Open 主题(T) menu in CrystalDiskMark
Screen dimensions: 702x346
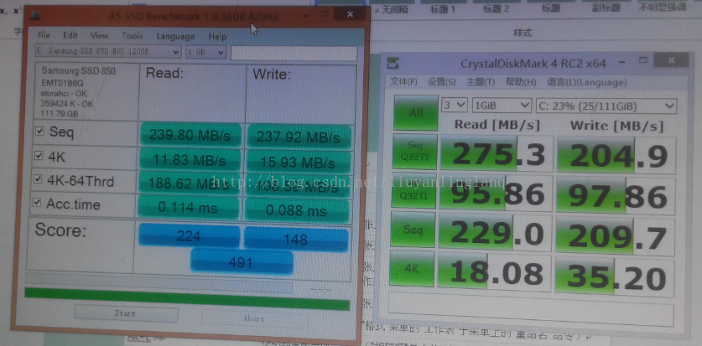481,82
